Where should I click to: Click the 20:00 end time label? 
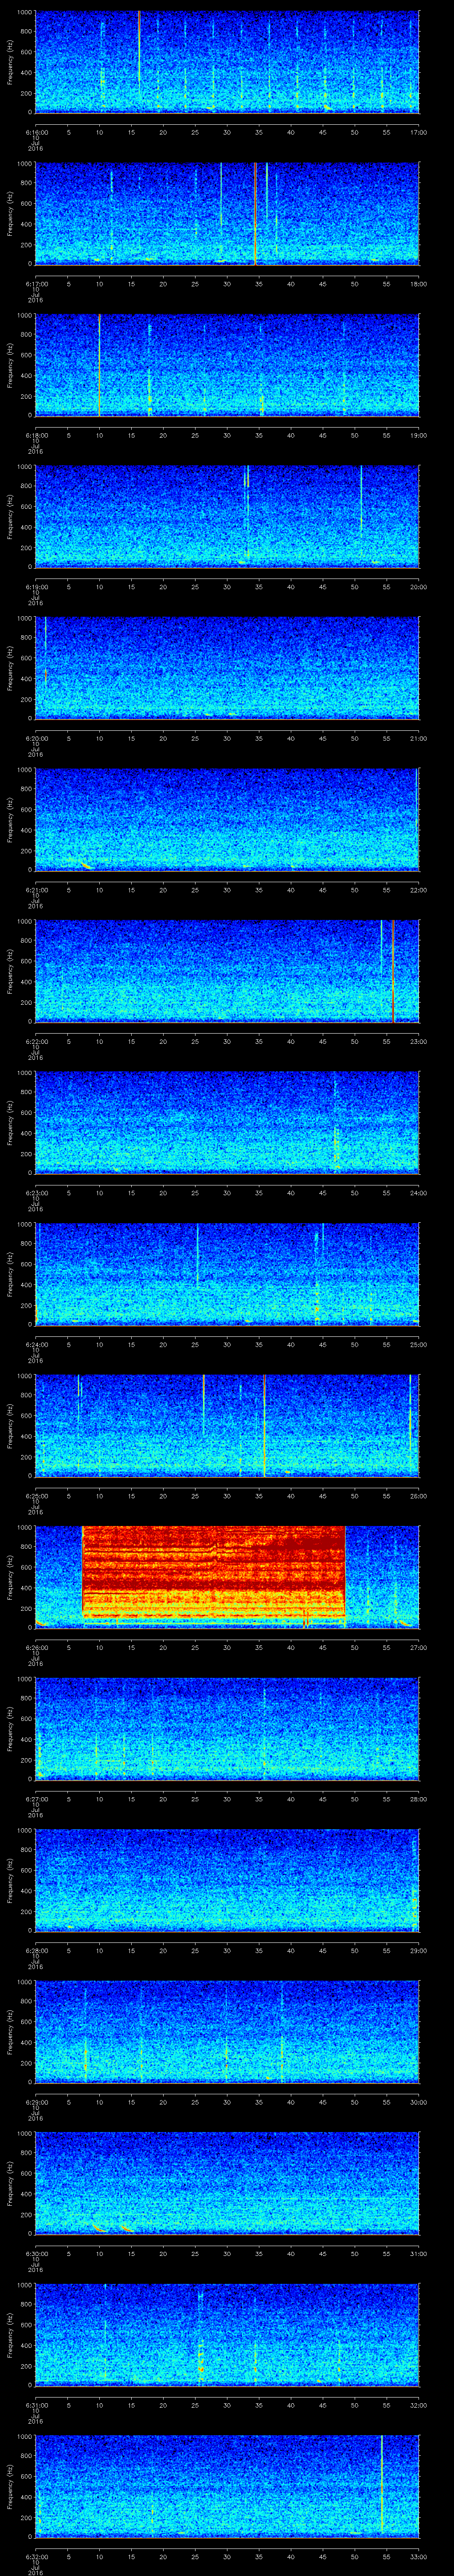tap(419, 587)
